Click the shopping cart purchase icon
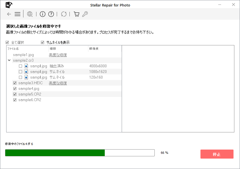The width and height of the screenshot is (240, 169). (77, 14)
